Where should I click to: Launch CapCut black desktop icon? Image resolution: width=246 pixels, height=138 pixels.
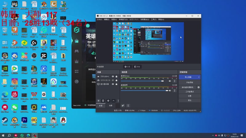pos(44,57)
